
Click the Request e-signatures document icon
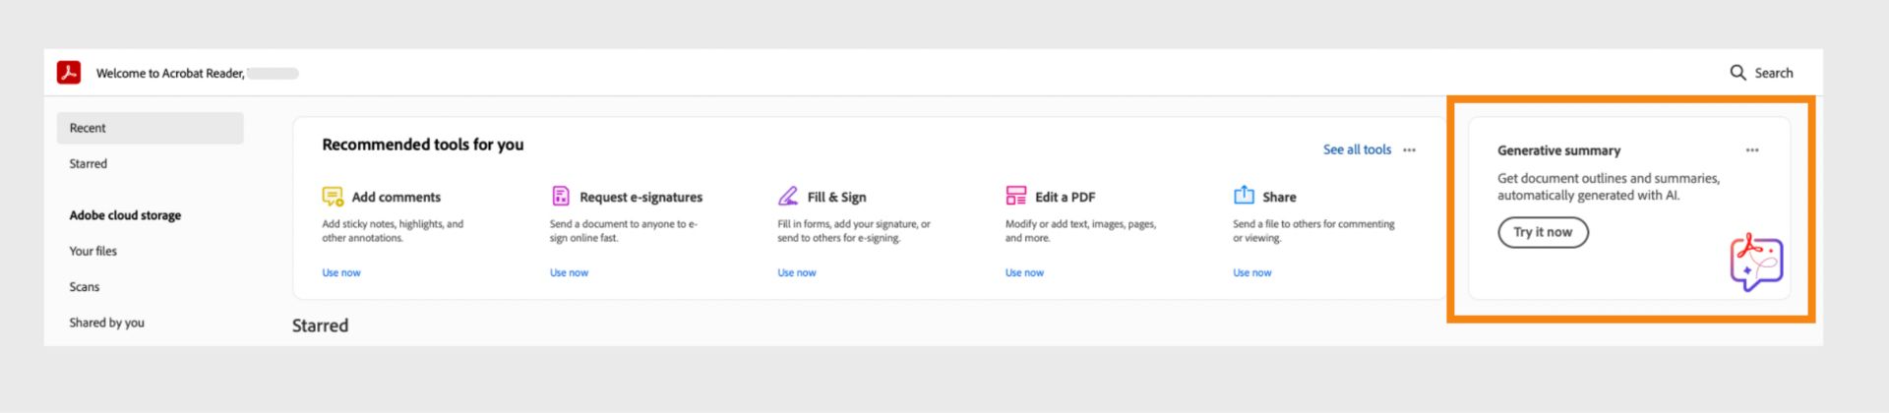click(561, 196)
